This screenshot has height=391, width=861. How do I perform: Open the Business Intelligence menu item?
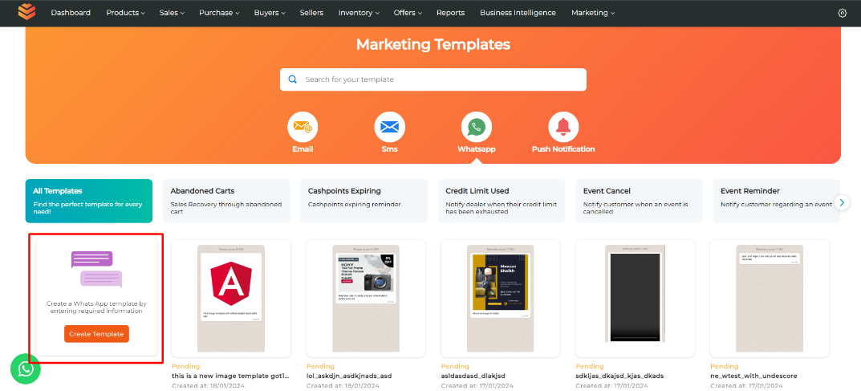[x=518, y=13]
